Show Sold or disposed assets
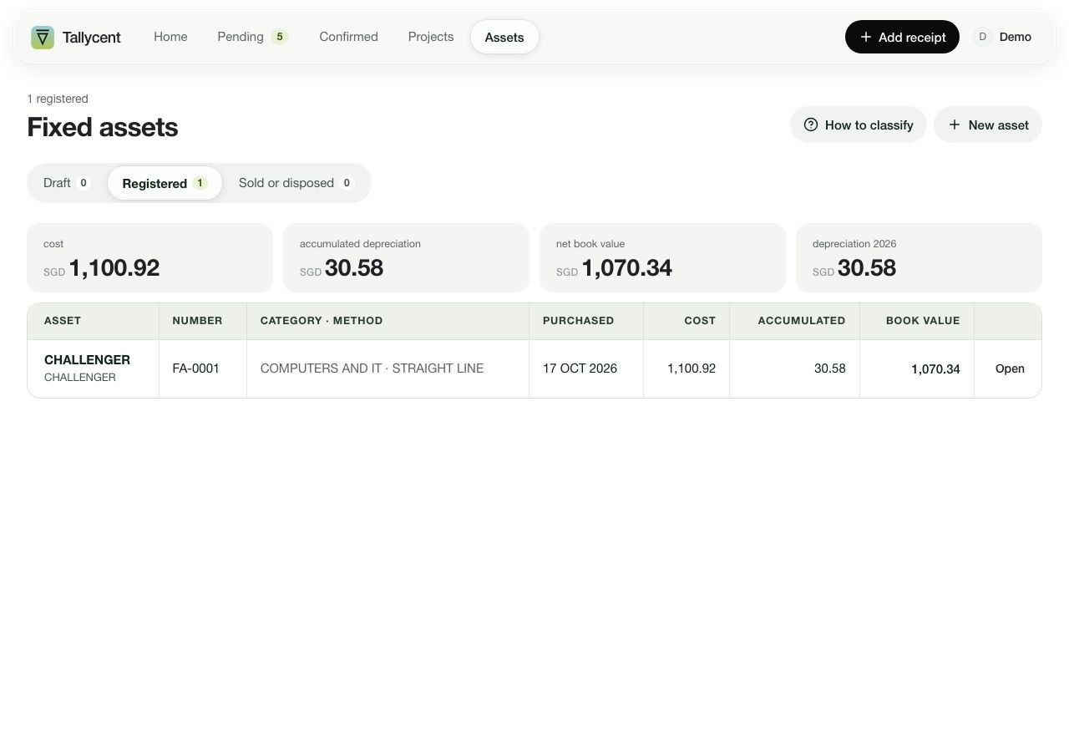Image resolution: width=1069 pixels, height=752 pixels. tap(296, 183)
